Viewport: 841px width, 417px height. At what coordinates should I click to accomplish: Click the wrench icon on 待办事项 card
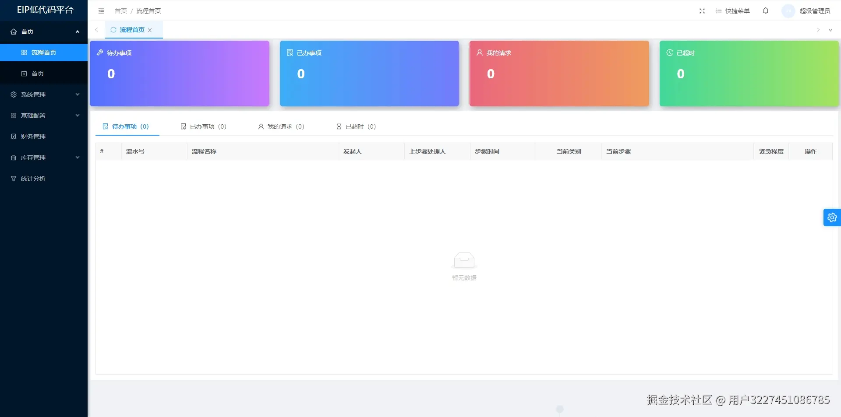[x=100, y=53]
